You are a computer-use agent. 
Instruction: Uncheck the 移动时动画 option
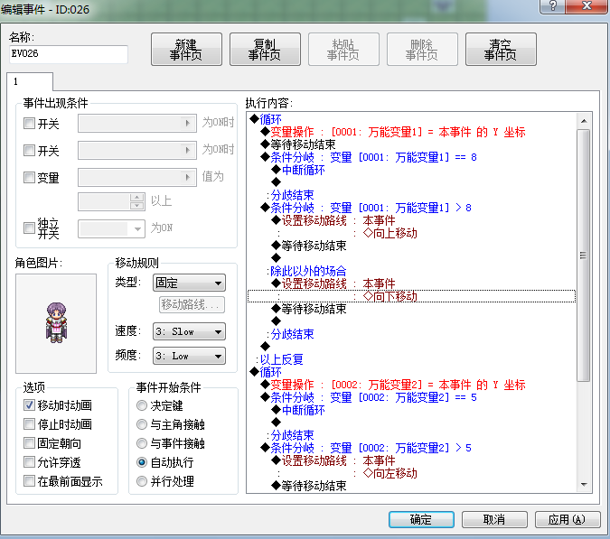coord(29,405)
